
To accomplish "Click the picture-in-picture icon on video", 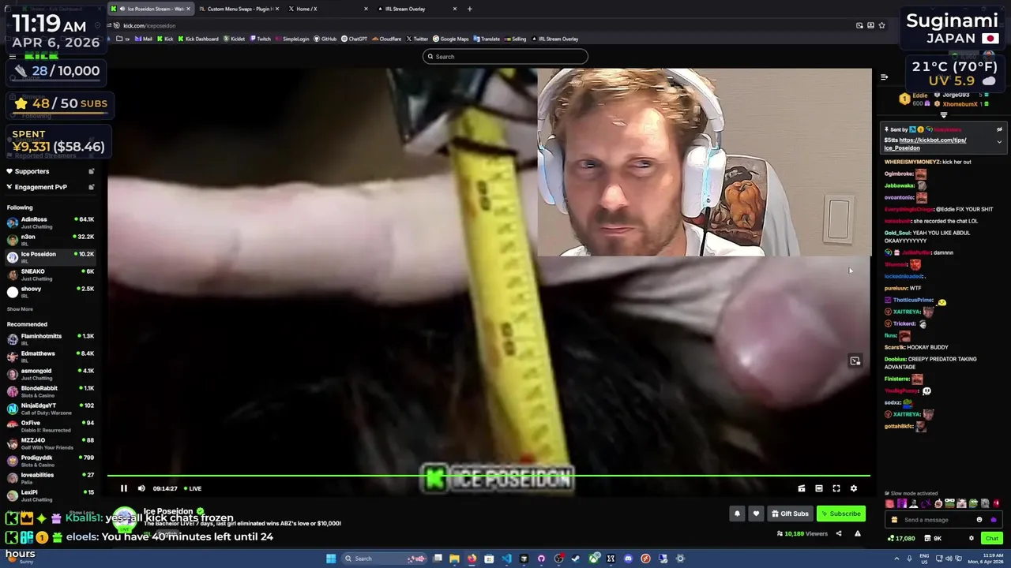I will pyautogui.click(x=855, y=361).
